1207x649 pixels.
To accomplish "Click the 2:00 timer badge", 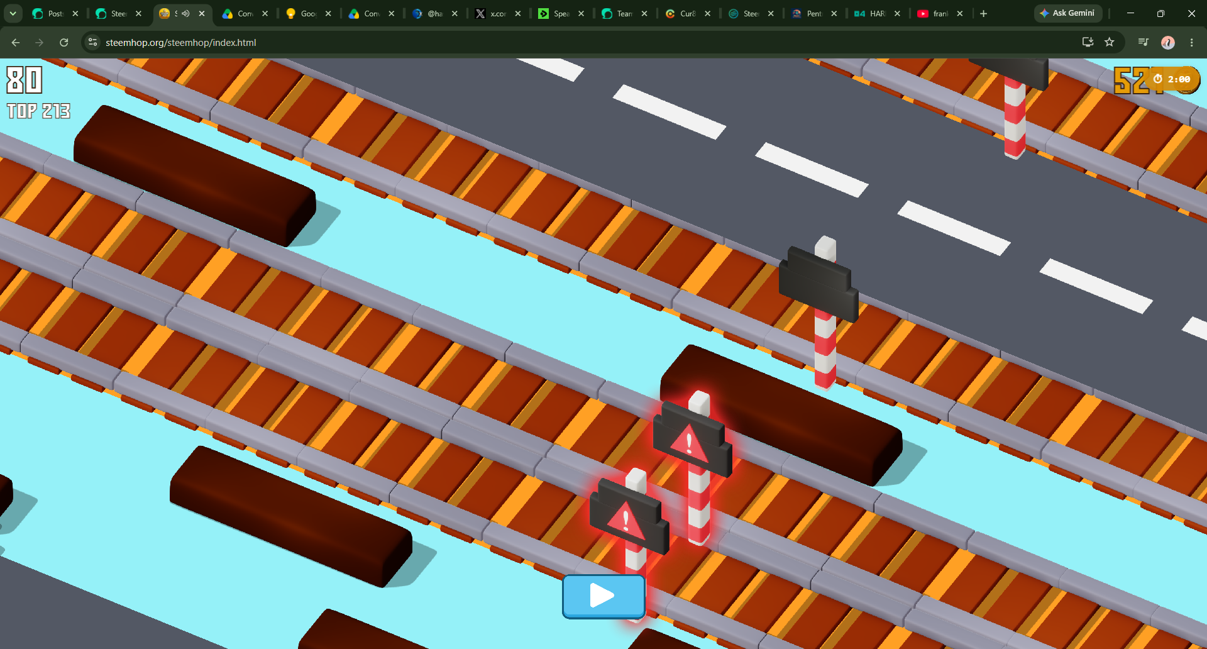I will (x=1172, y=79).
